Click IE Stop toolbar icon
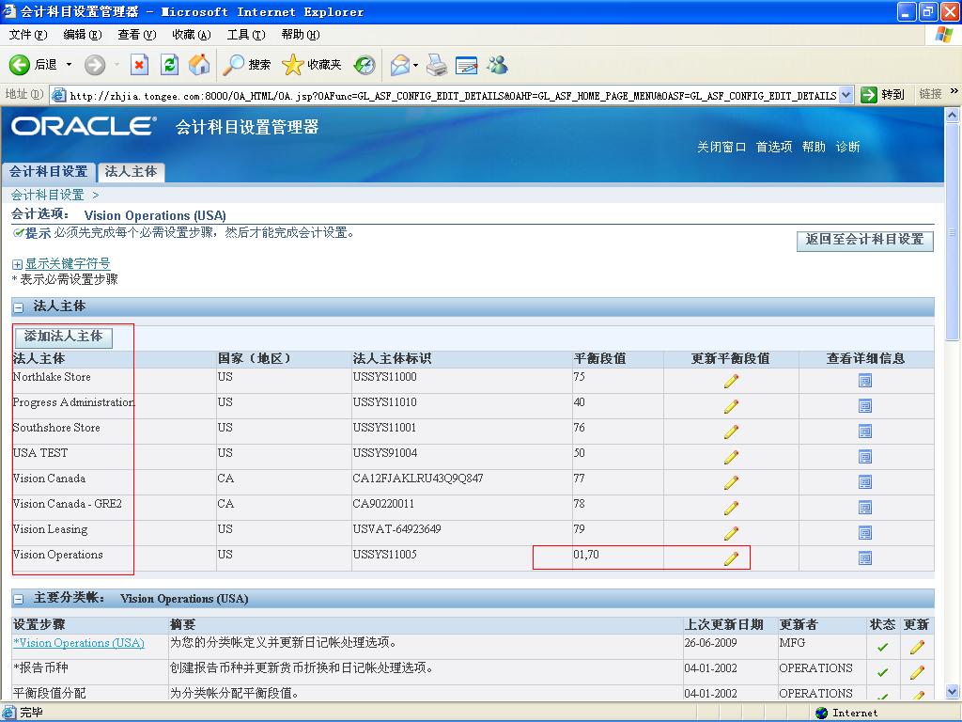This screenshot has width=962, height=722. (139, 65)
